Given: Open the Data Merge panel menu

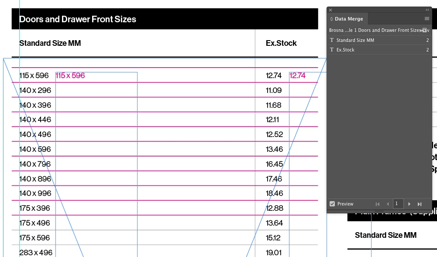Looking at the screenshot, I should click(427, 19).
